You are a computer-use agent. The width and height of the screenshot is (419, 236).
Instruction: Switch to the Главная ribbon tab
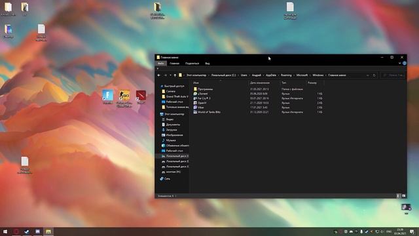click(x=175, y=64)
